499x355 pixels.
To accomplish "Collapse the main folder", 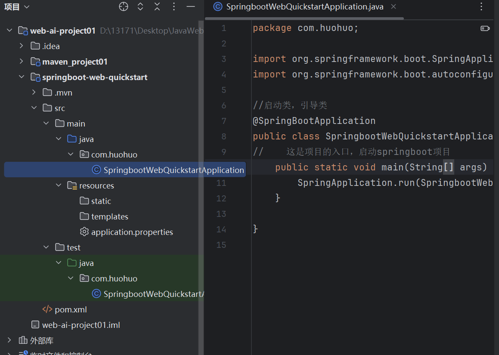I will (46, 123).
